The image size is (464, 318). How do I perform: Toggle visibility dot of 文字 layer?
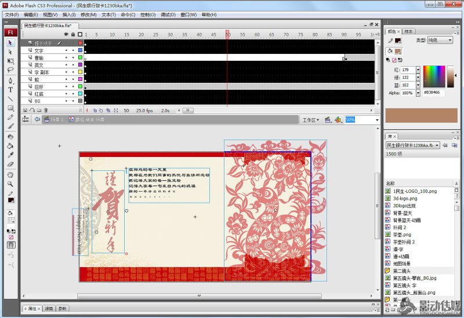coord(66,51)
